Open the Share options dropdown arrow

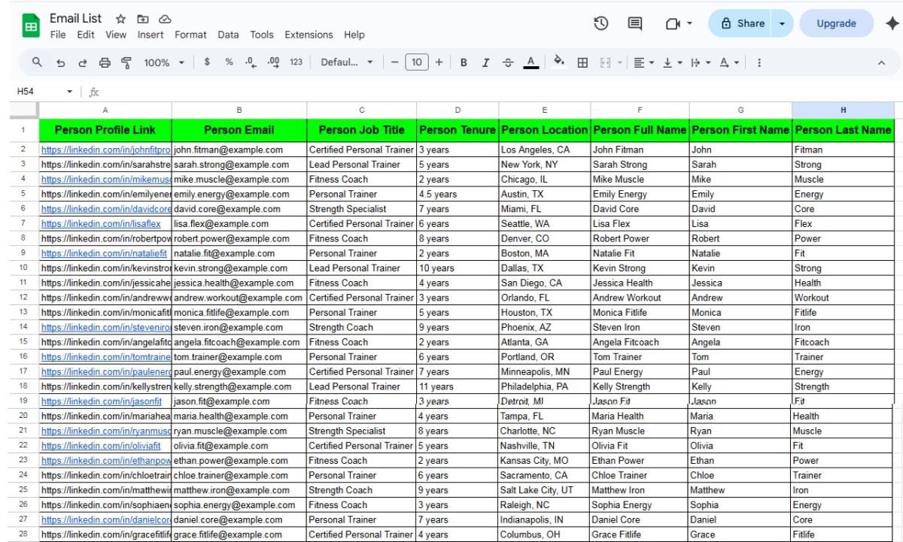click(x=780, y=23)
